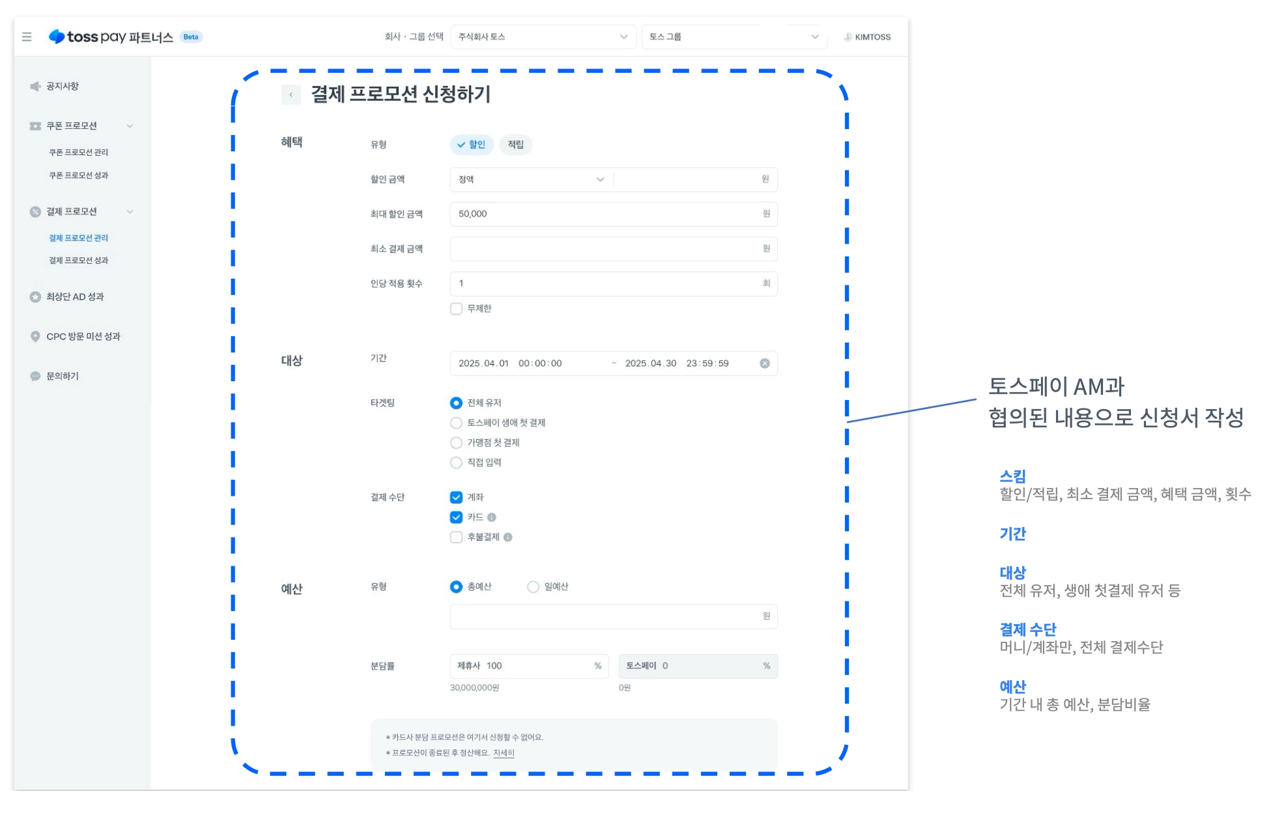Click the 문의하기 chat bubble icon
Image resolution: width=1286 pixels, height=817 pixels.
35,377
